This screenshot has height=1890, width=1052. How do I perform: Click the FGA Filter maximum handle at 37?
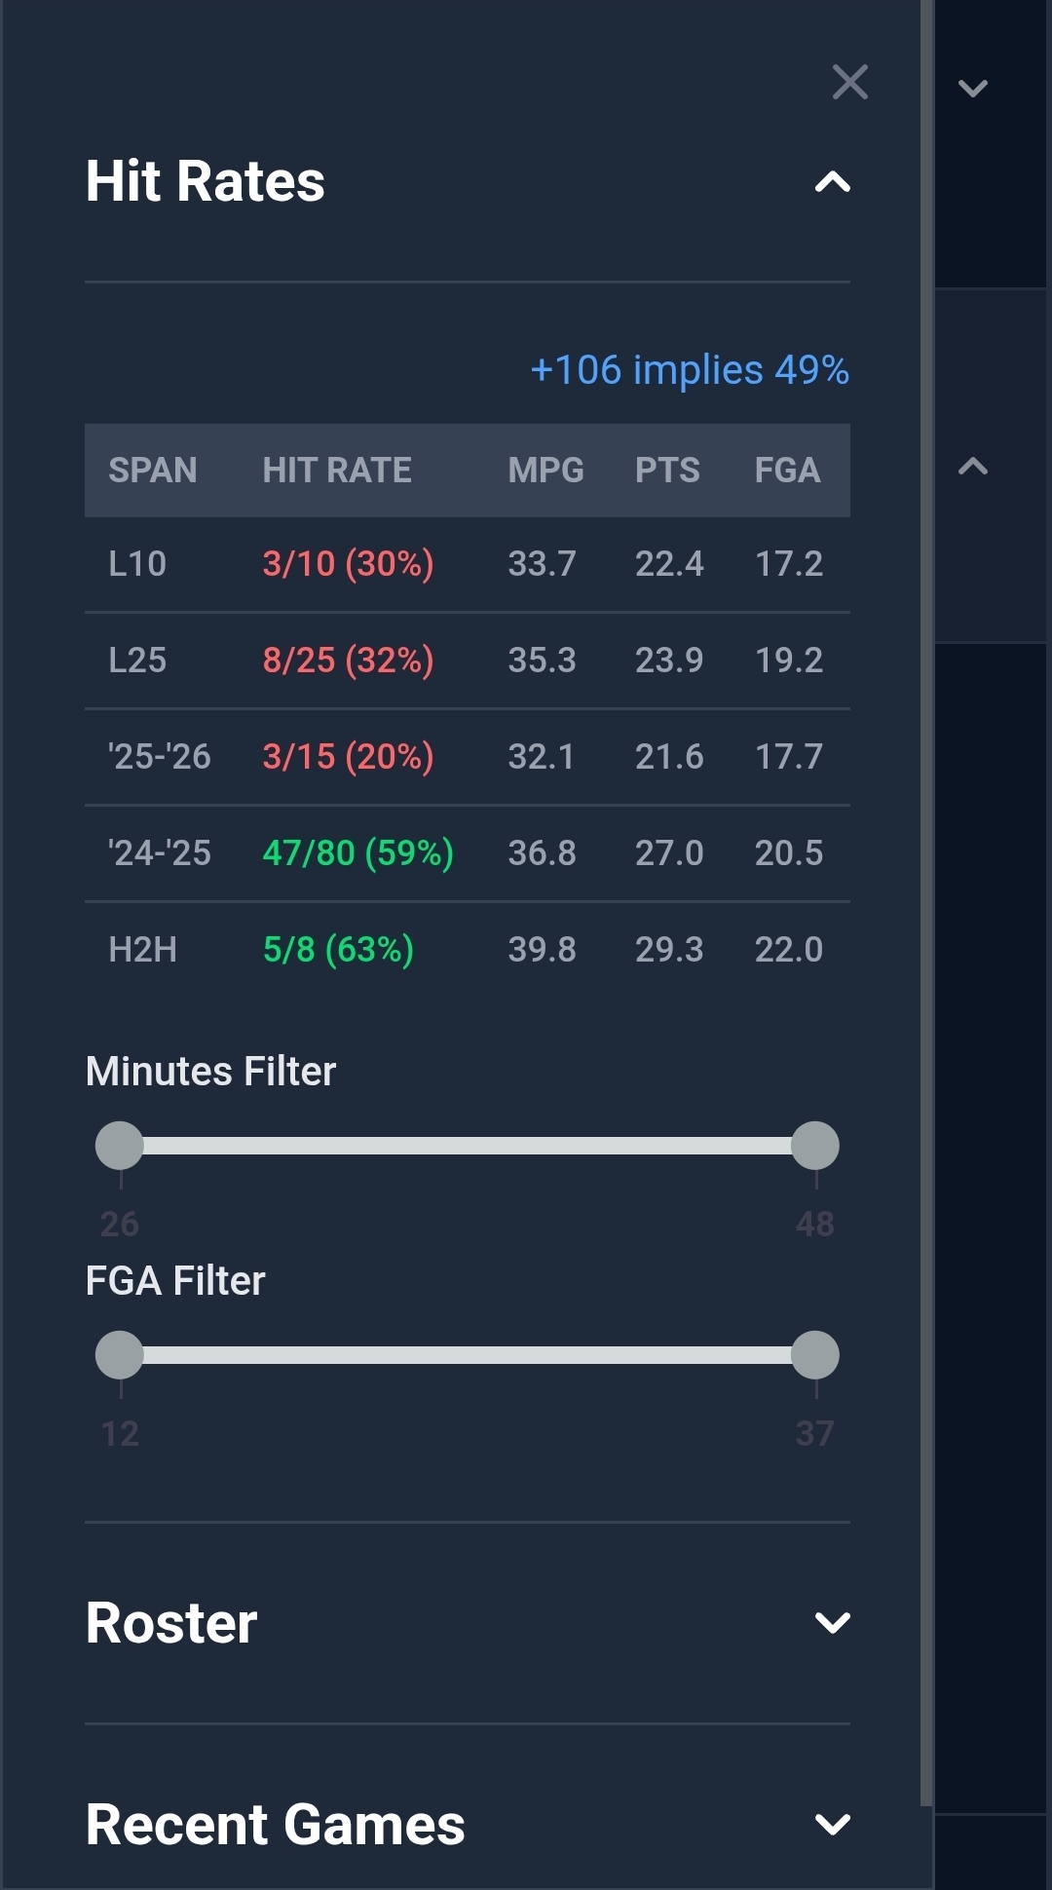[815, 1356]
